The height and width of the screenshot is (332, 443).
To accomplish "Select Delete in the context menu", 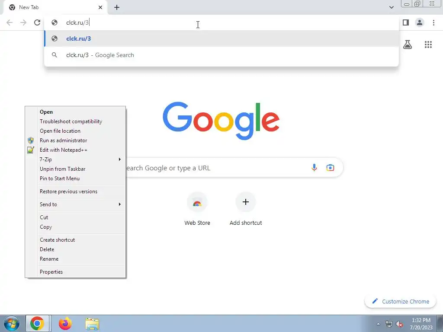I will coord(75,249).
